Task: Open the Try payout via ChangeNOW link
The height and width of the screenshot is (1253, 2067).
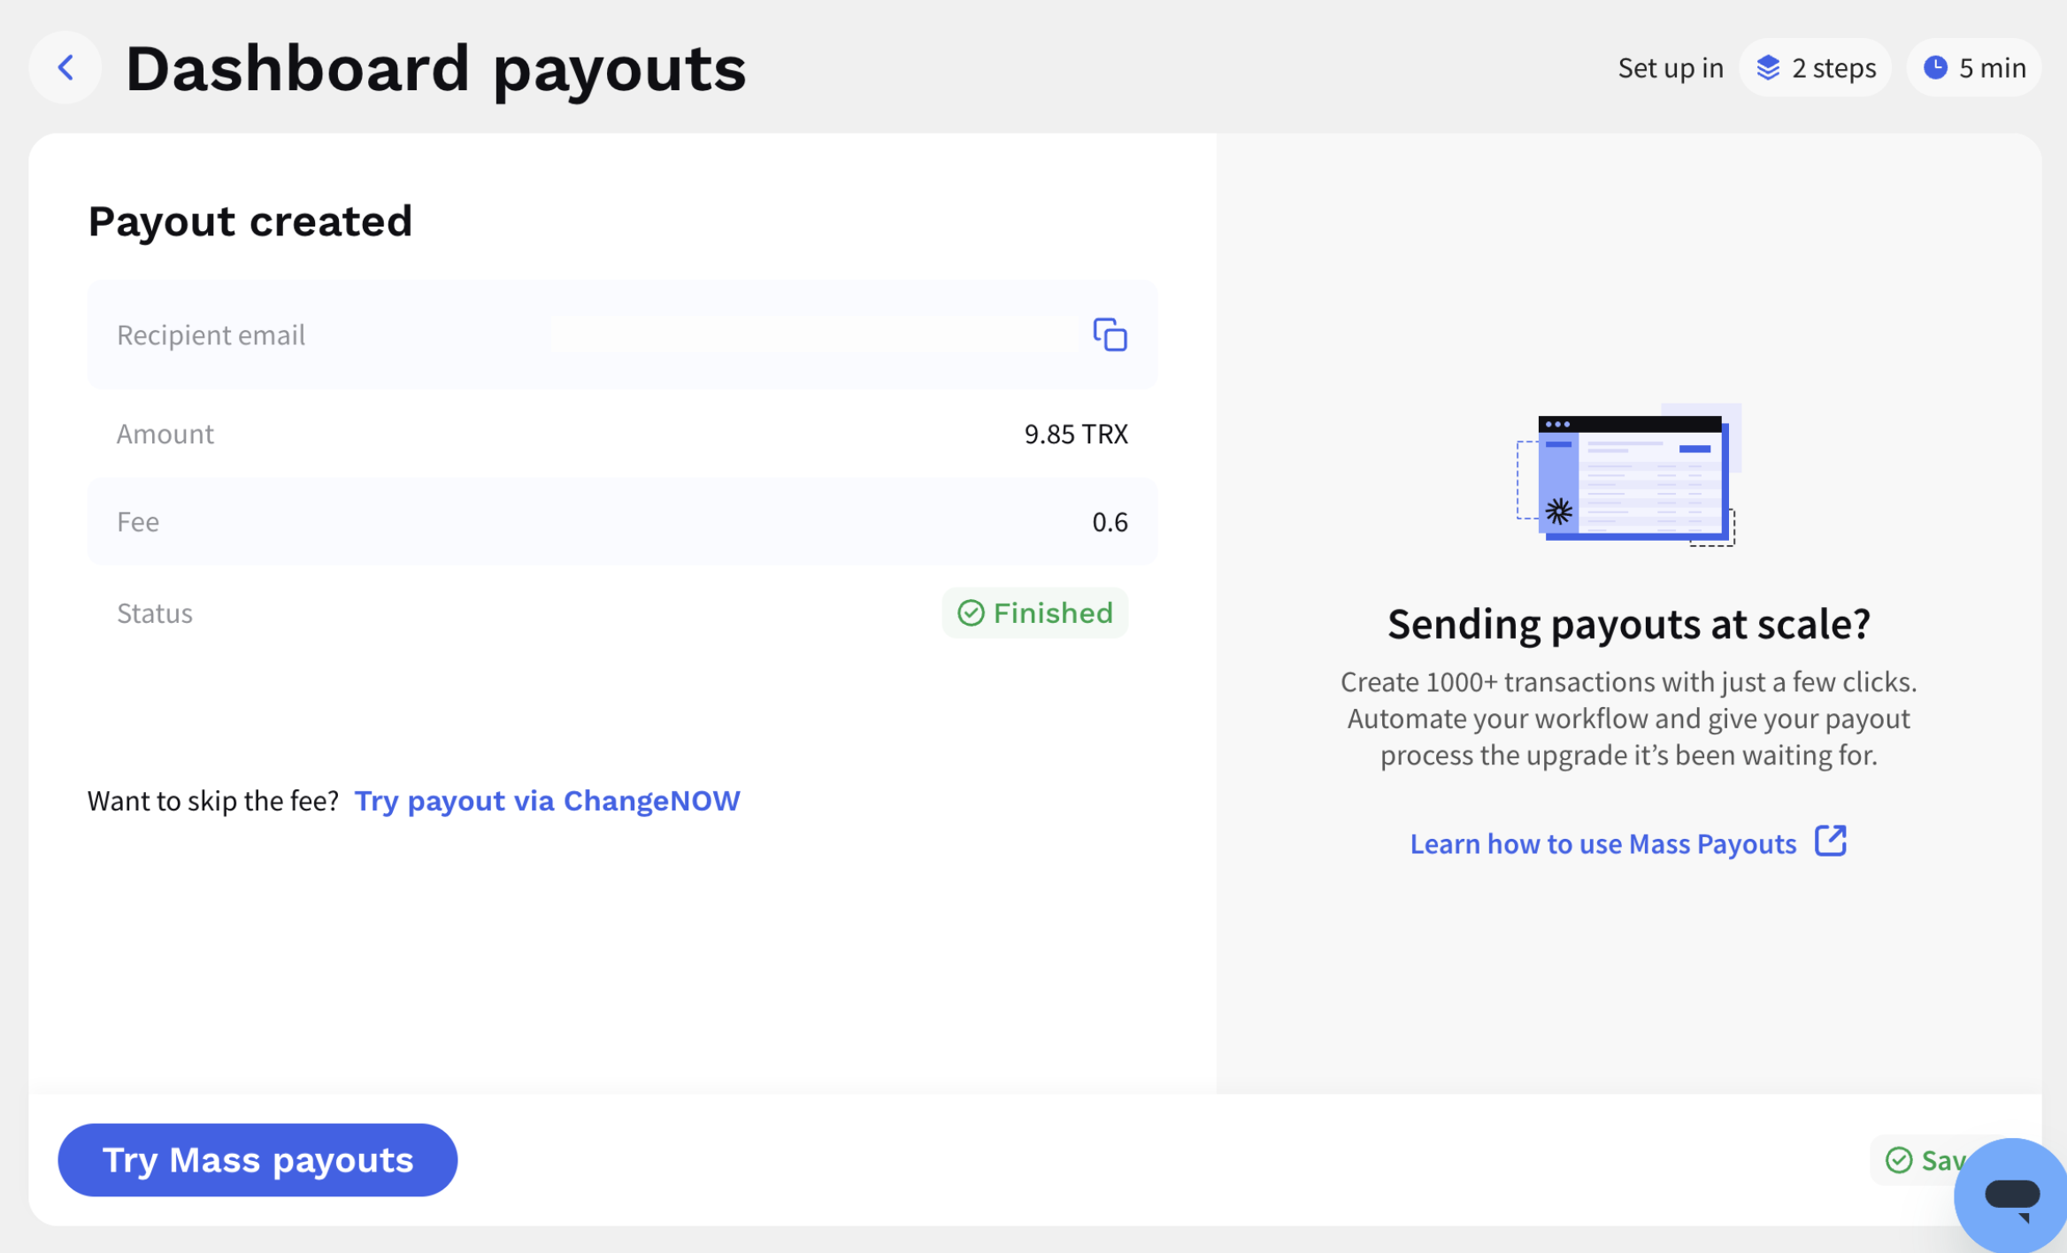Action: [x=547, y=801]
